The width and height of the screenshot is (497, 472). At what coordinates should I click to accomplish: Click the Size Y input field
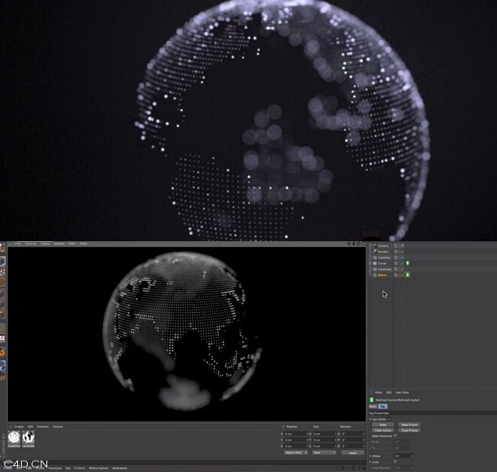click(325, 440)
